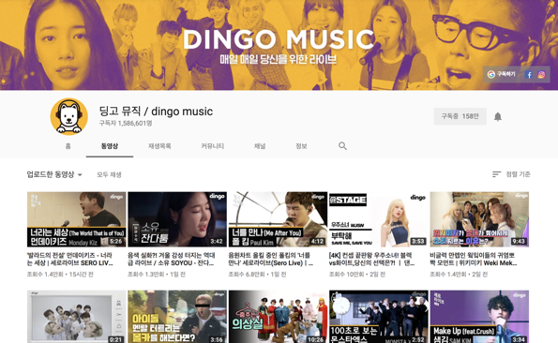Screen dimensions: 558x343
Task: Open 먼데이키즈 너라는 세상 thumbnail
Action: pos(77,219)
